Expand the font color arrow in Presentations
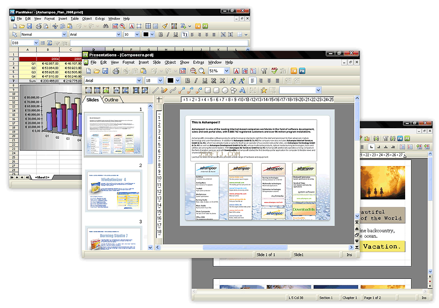 (x=177, y=81)
